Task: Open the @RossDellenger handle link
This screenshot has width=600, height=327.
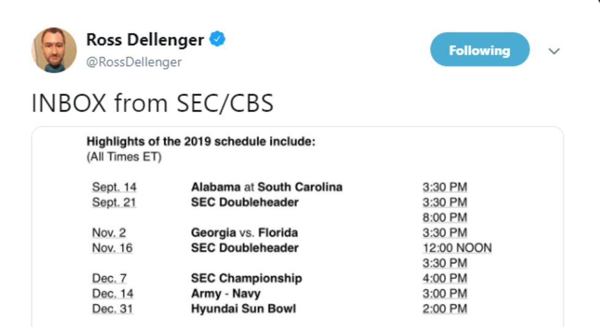Action: tap(134, 62)
